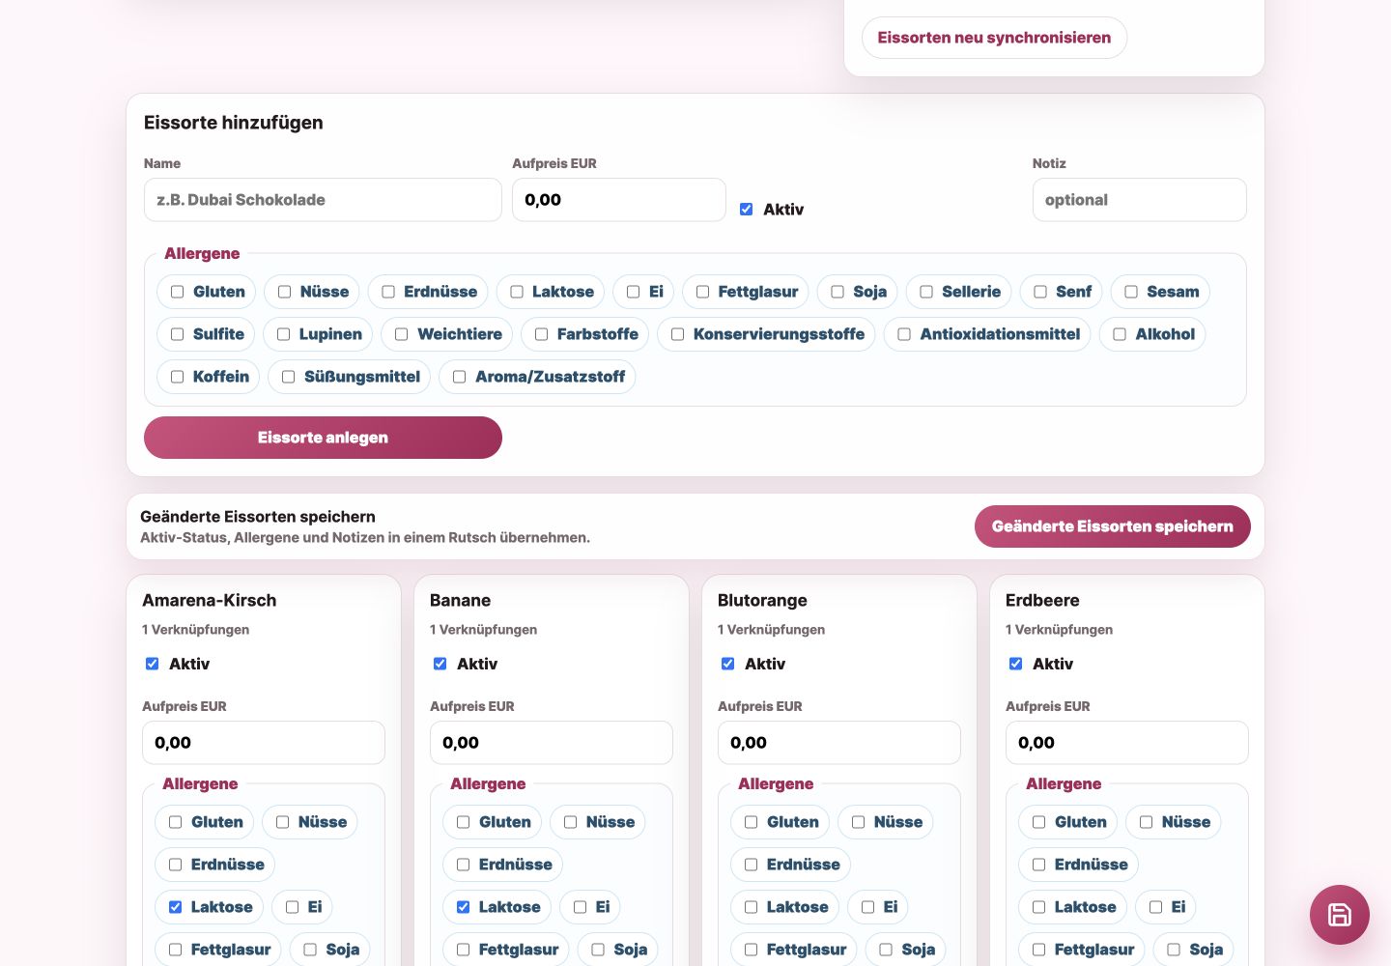The width and height of the screenshot is (1391, 966).
Task: Toggle Aktiv for Blutorange
Action: tap(727, 664)
